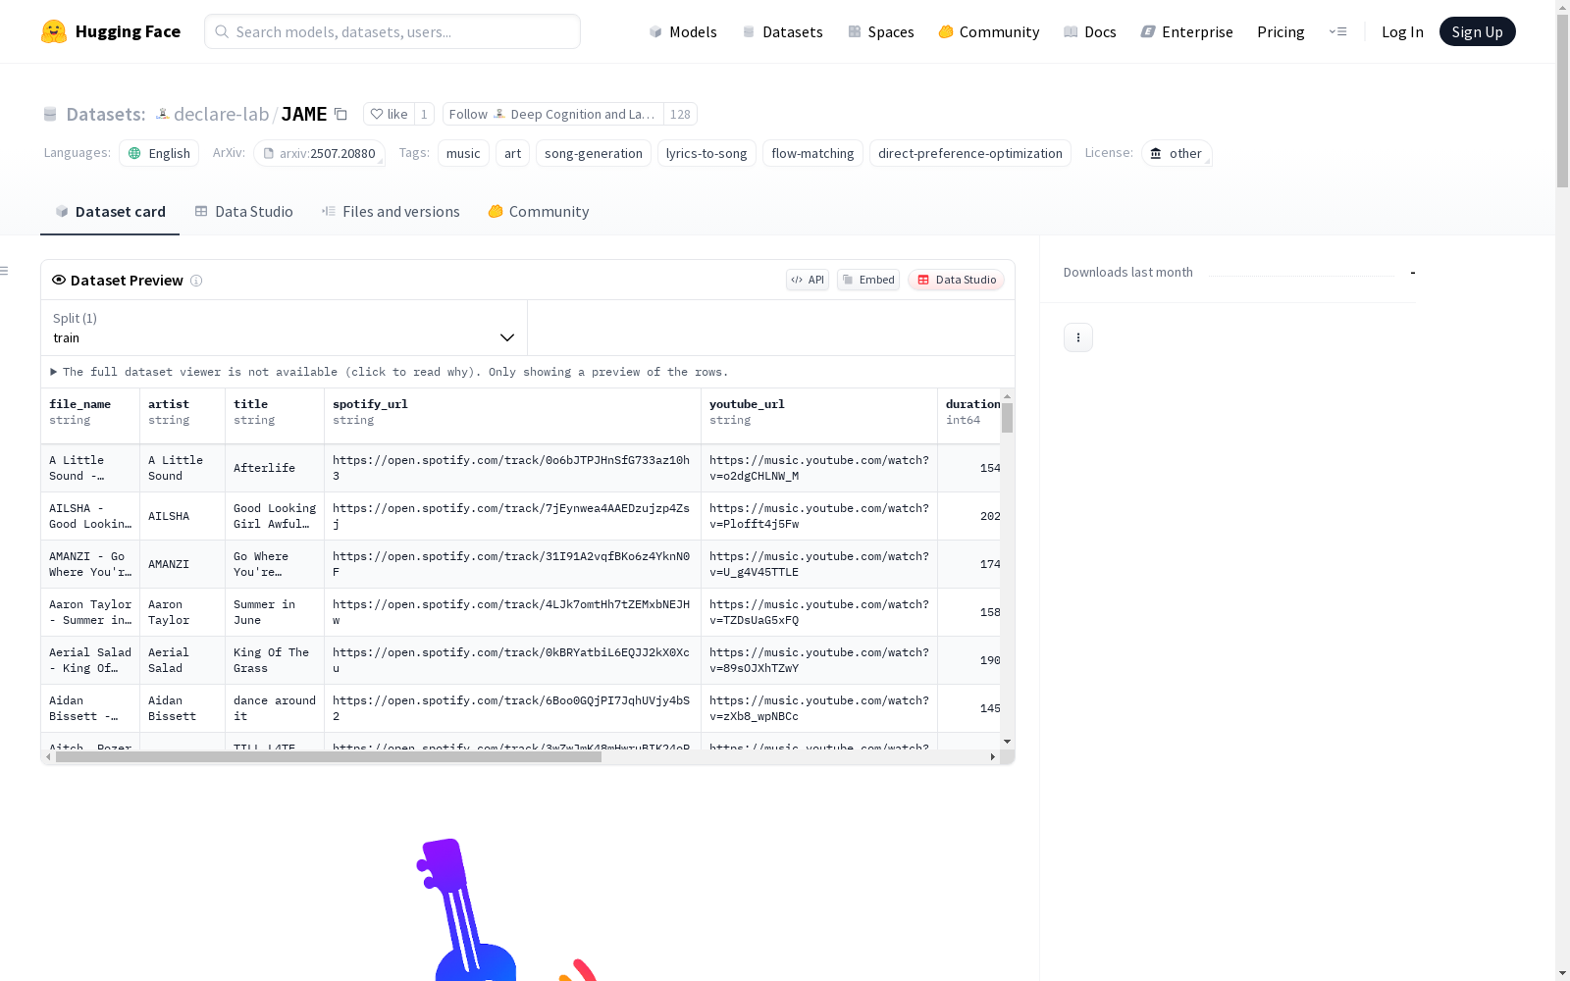Image resolution: width=1570 pixels, height=981 pixels.
Task: Open the Models navigation item
Action: (683, 31)
